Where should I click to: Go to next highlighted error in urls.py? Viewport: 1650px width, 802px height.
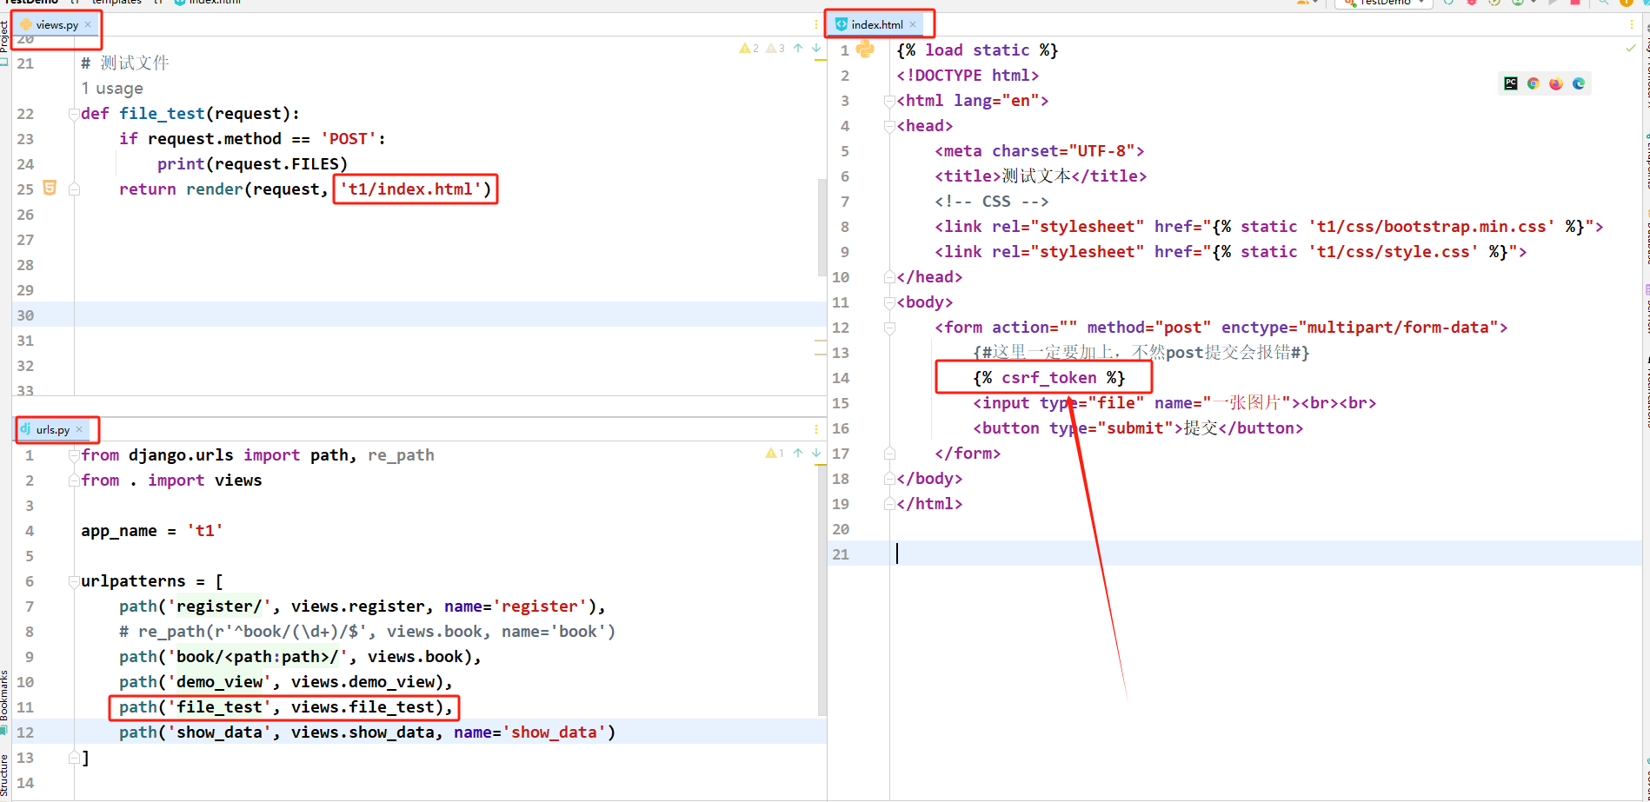816,453
